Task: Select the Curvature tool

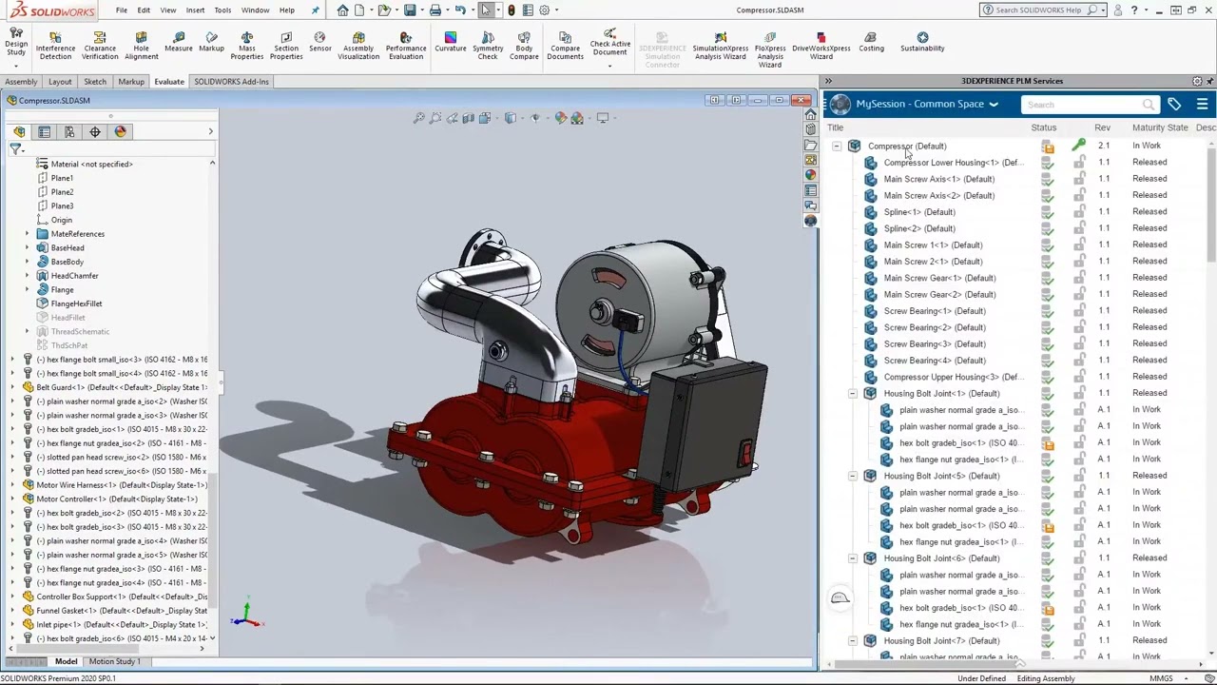Action: (x=451, y=42)
